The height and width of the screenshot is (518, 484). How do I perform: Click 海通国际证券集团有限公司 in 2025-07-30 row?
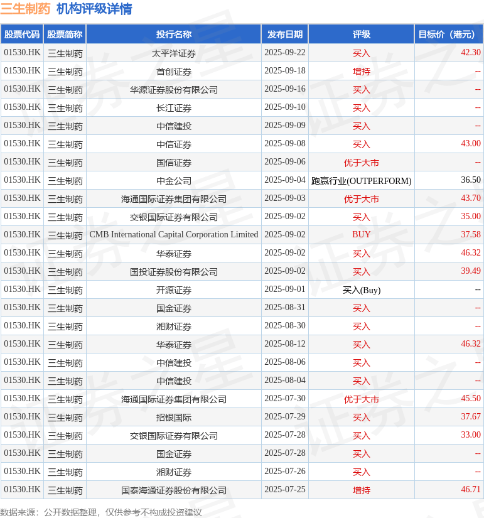coord(174,399)
